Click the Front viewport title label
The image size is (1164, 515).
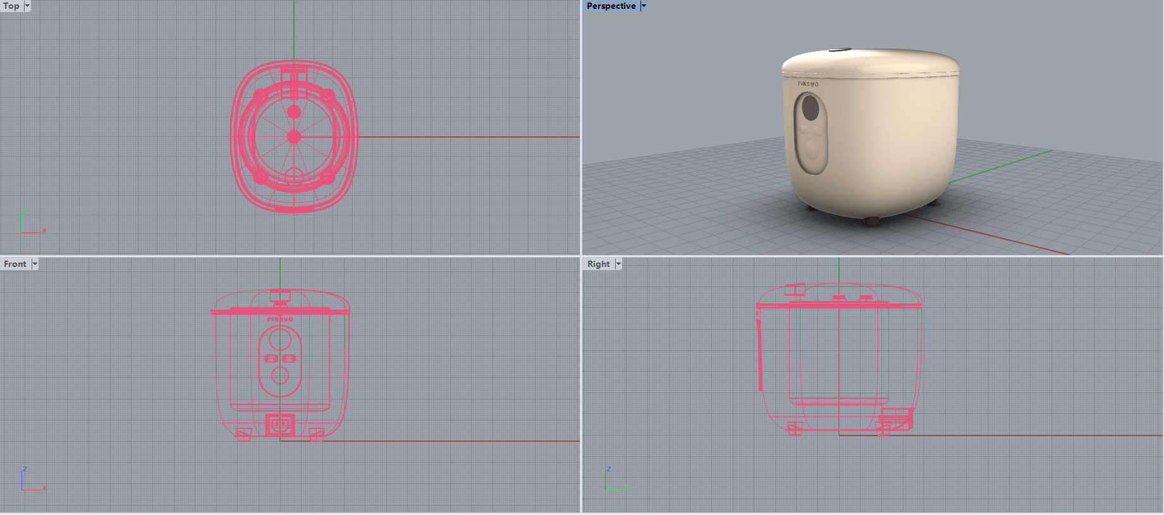(15, 264)
